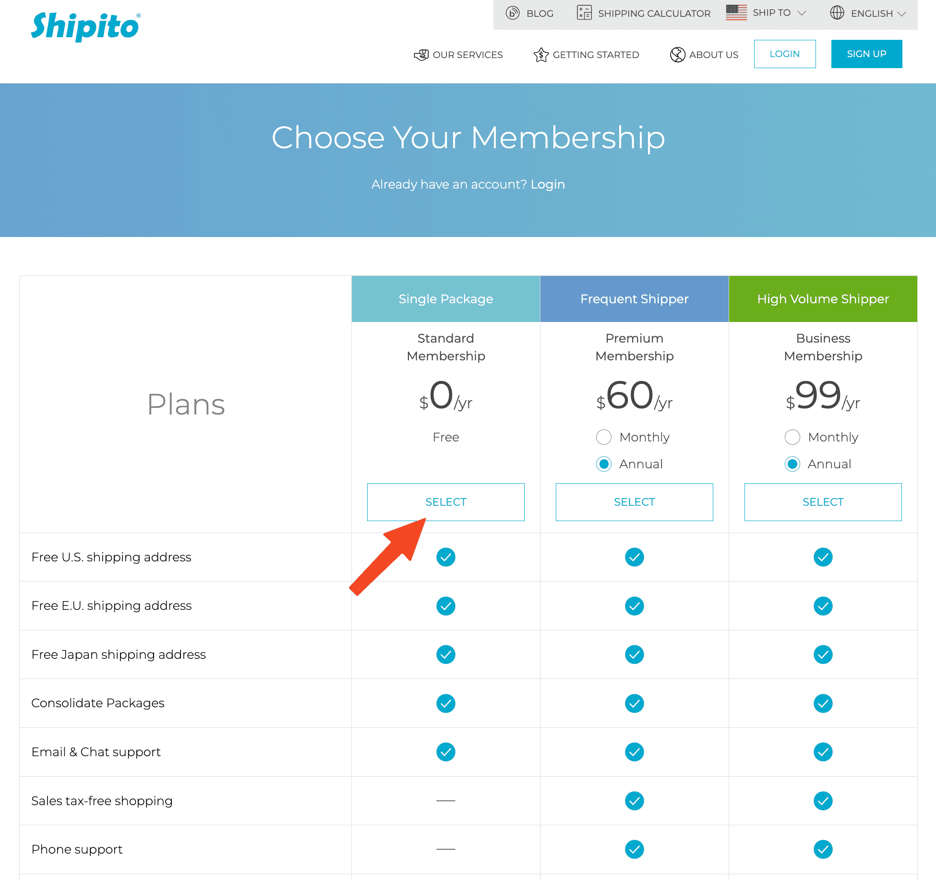
Task: Select Annual billing for Business Membership
Action: tap(792, 464)
